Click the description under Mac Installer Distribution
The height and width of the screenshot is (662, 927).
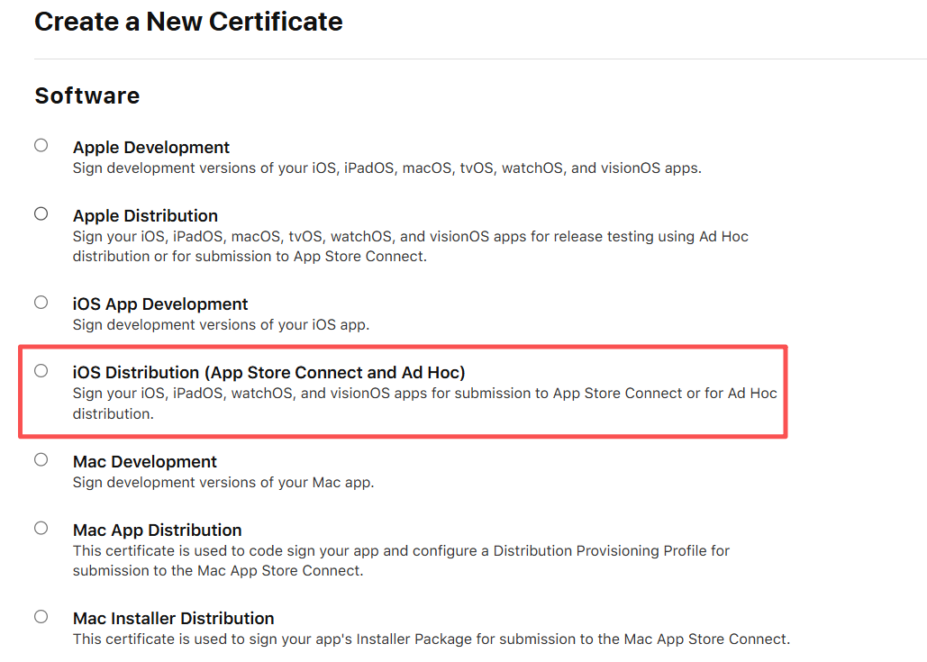coord(431,639)
